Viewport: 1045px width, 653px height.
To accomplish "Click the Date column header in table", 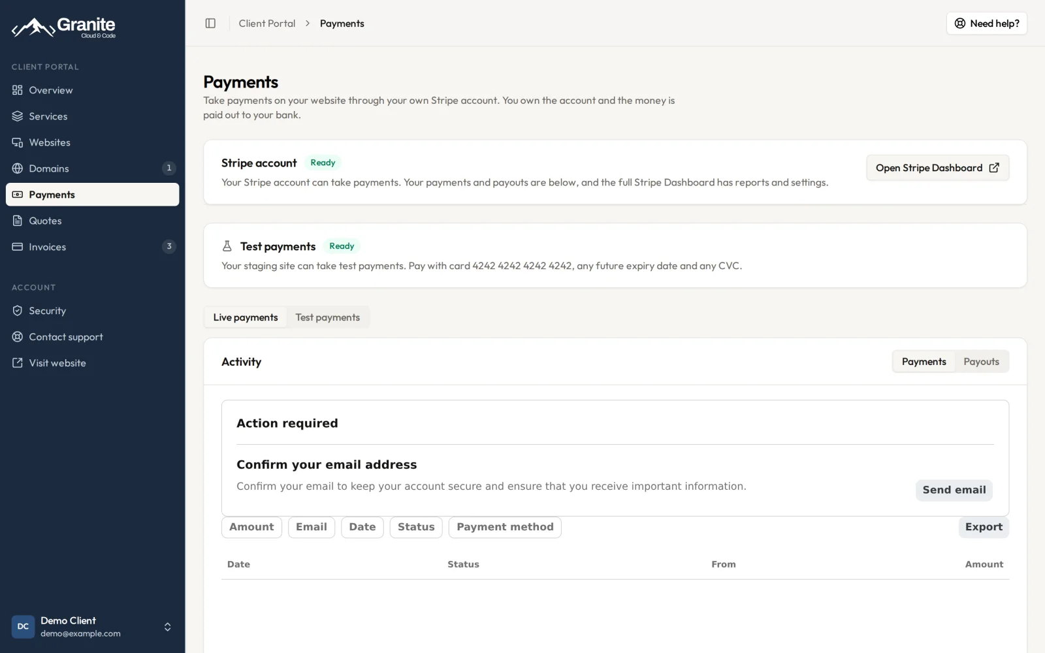I will tap(238, 564).
